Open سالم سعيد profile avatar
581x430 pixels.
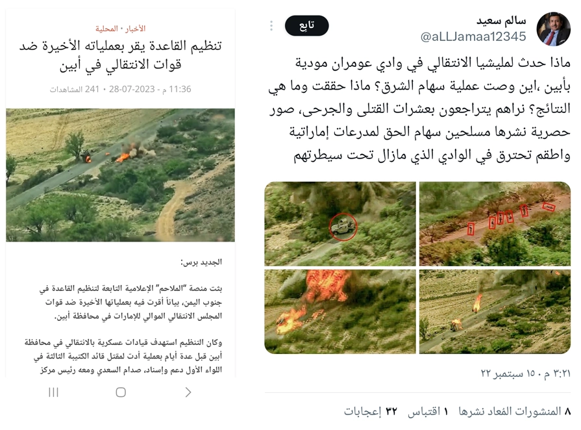click(x=554, y=29)
